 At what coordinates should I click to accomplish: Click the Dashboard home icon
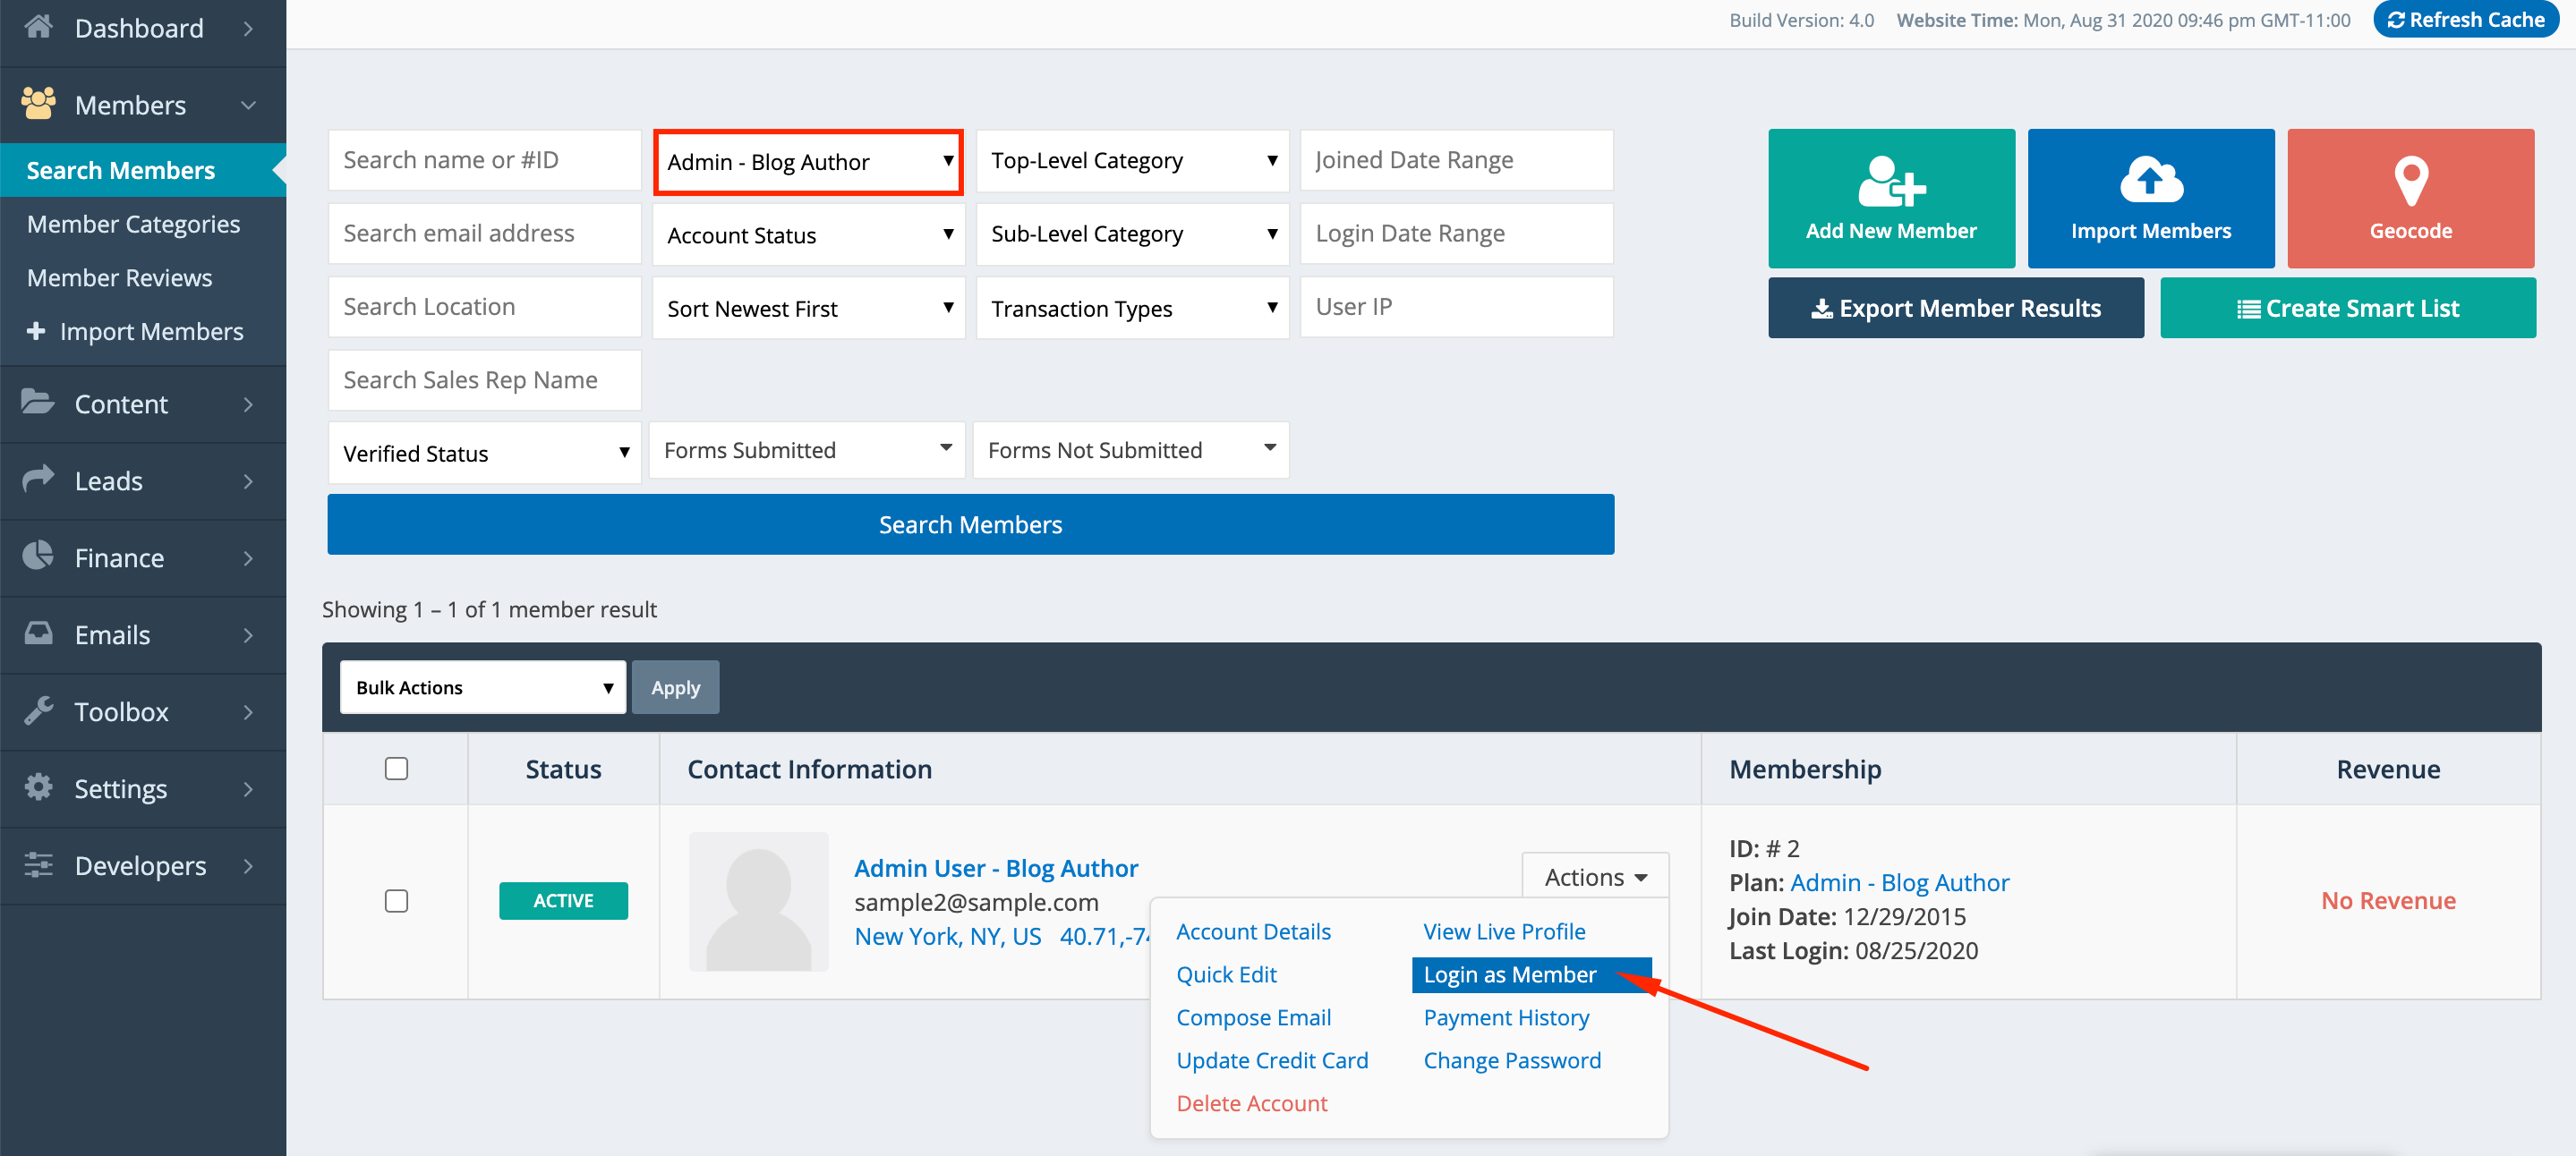39,26
